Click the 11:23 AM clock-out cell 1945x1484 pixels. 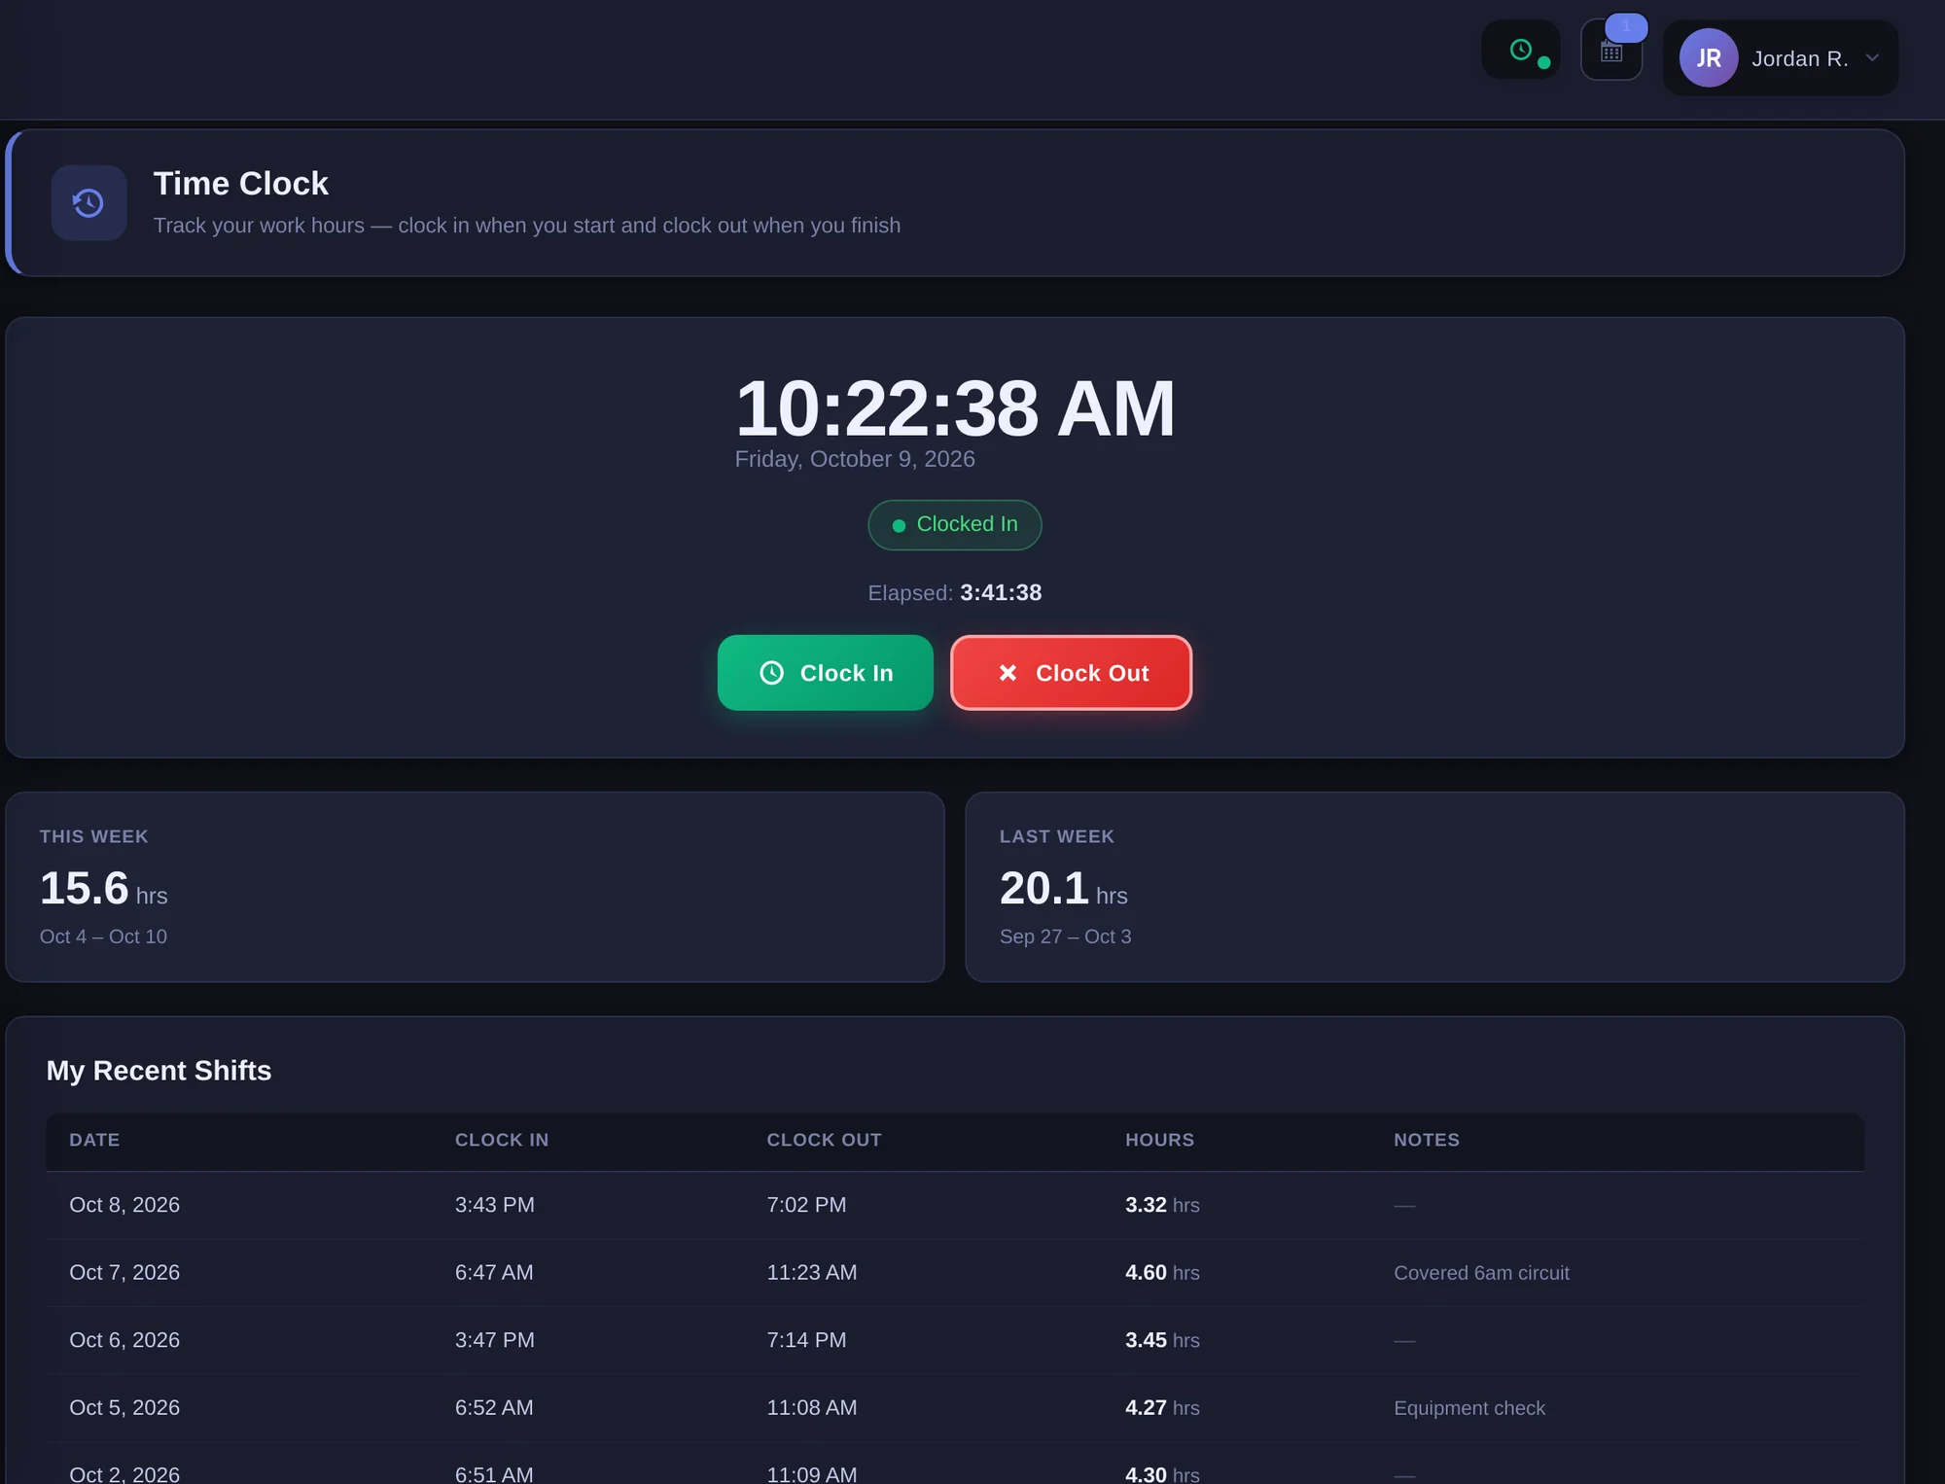(x=812, y=1272)
